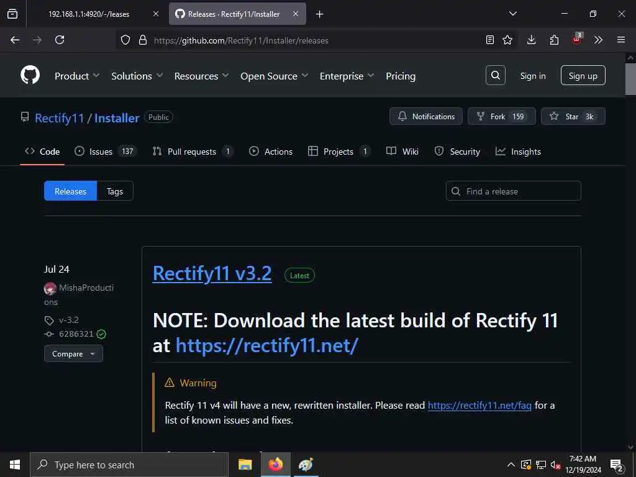Star the Installer repository
This screenshot has width=636, height=477.
click(573, 116)
